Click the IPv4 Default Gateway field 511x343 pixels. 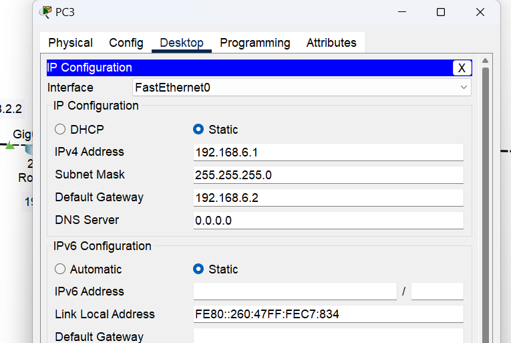[x=328, y=198]
